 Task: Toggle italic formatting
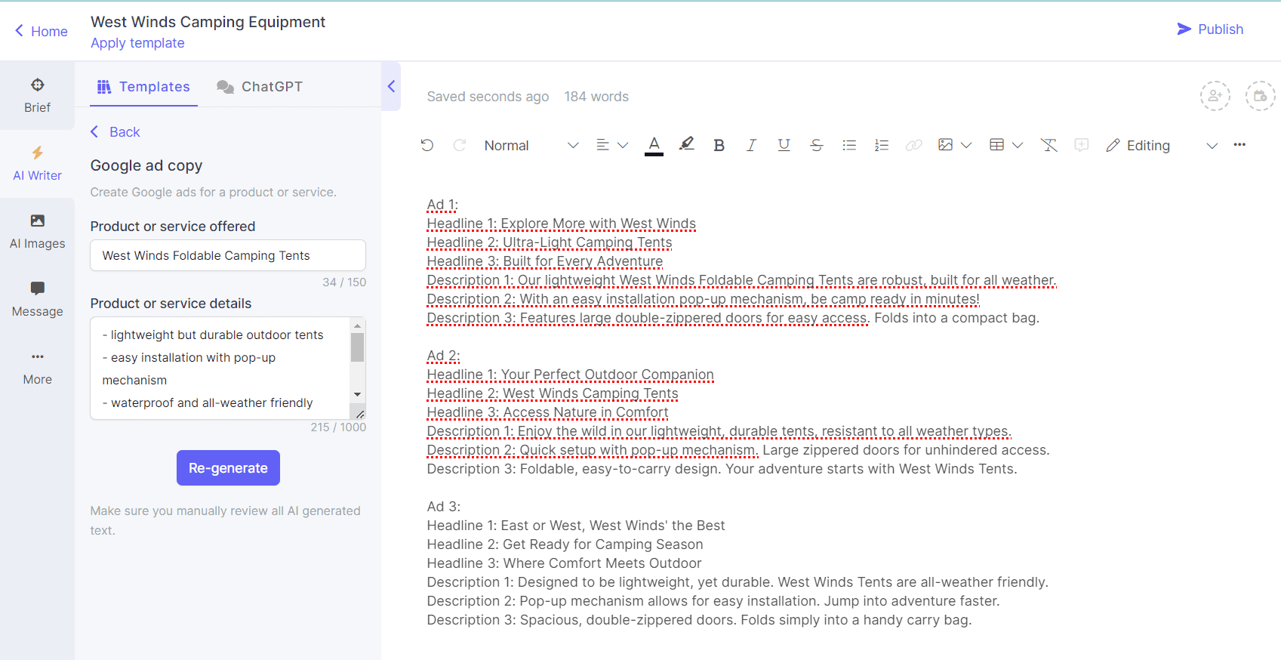tap(751, 145)
